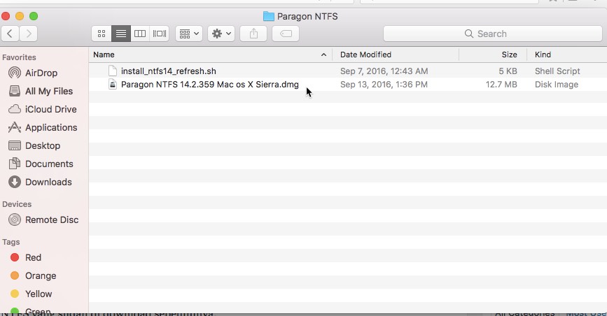Click the Downloads arrow icon
The height and width of the screenshot is (316, 607).
tap(15, 182)
